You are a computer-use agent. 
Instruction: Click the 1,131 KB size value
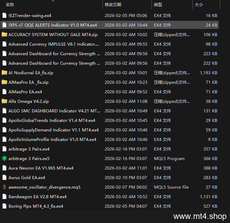point(209,196)
